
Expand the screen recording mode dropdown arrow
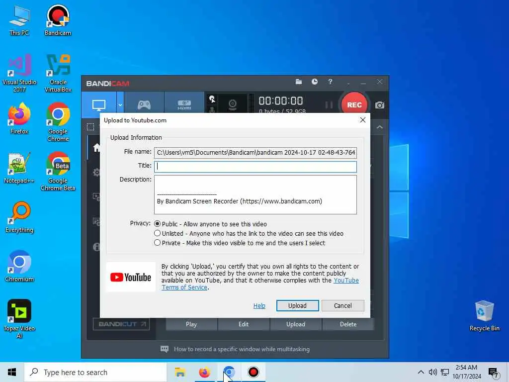pos(120,105)
